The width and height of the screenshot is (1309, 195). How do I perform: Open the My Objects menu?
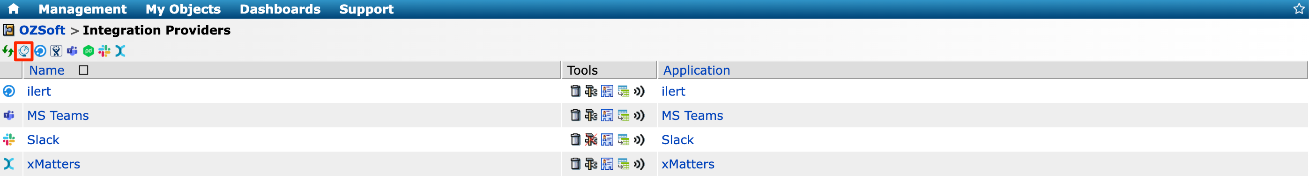(183, 9)
